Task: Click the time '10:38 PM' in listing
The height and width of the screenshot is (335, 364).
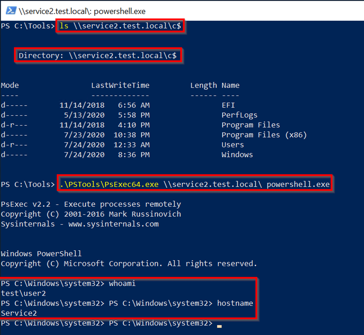Action: [x=132, y=135]
